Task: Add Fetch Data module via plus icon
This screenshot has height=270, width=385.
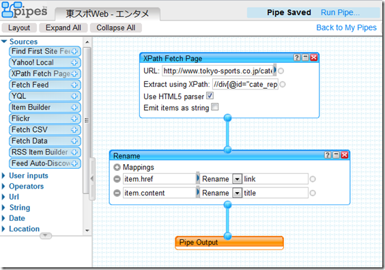Action: [x=74, y=141]
